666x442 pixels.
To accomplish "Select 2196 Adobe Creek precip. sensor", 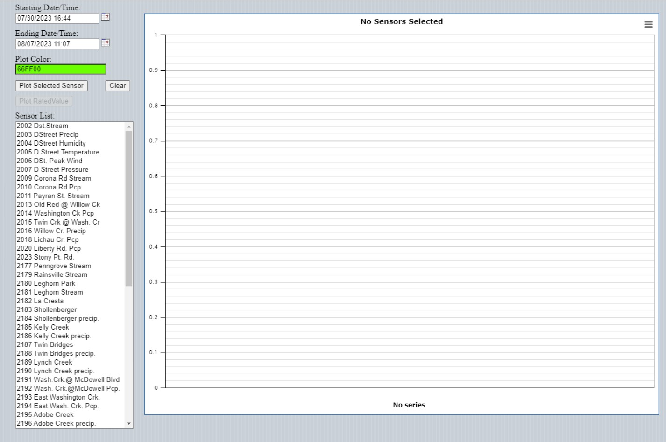I will tap(56, 424).
